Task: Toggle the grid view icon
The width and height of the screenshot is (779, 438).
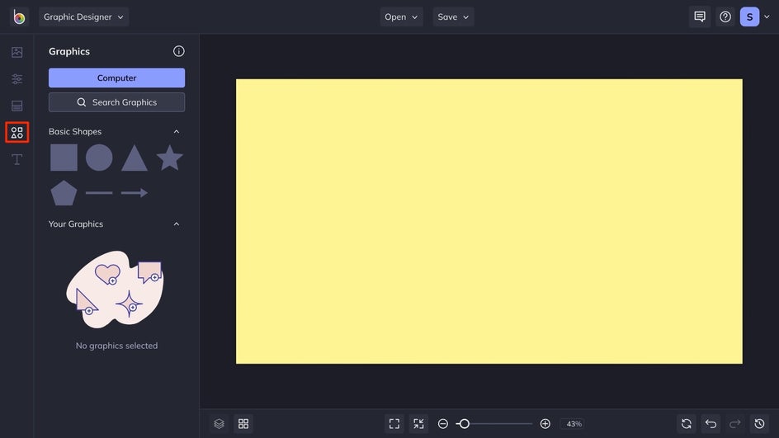Action: tap(243, 424)
